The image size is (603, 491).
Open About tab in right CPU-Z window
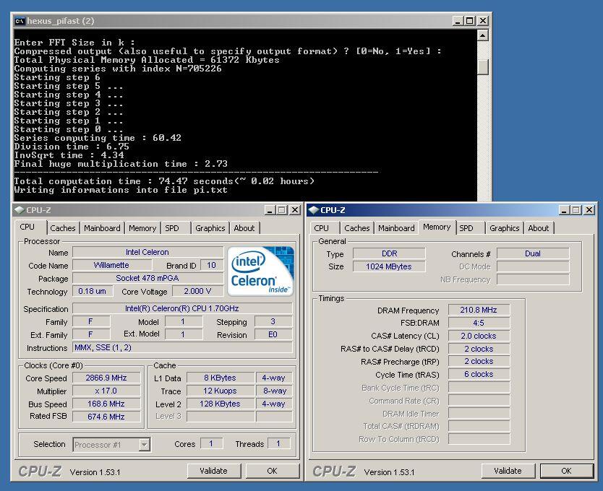(539, 228)
